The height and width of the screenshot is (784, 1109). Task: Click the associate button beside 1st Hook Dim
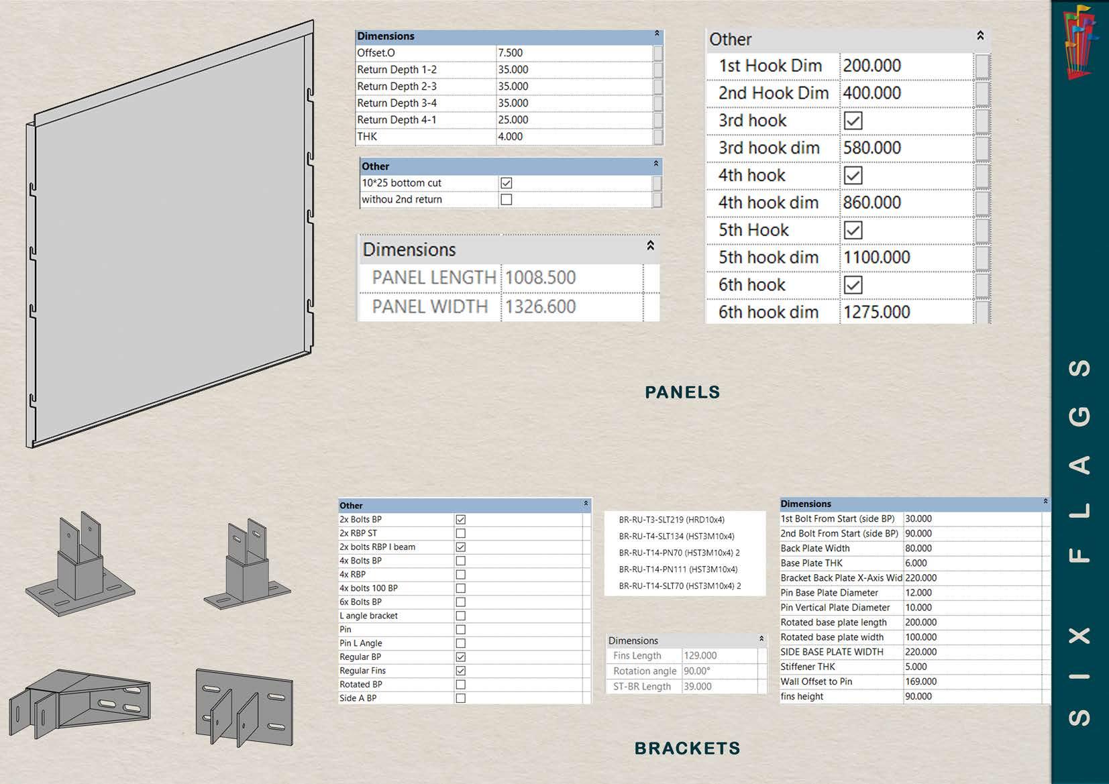[982, 66]
